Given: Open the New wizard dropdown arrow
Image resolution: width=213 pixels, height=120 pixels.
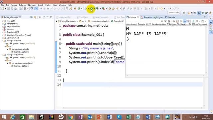Looking at the screenshot, I should [x=5, y=9].
